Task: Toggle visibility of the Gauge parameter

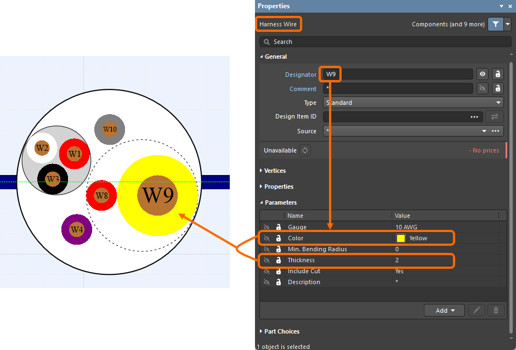Action: pyautogui.click(x=267, y=227)
